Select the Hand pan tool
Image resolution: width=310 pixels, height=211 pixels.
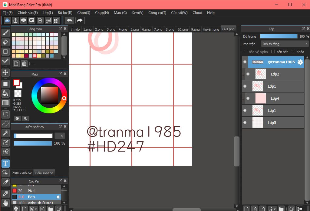tap(5, 203)
